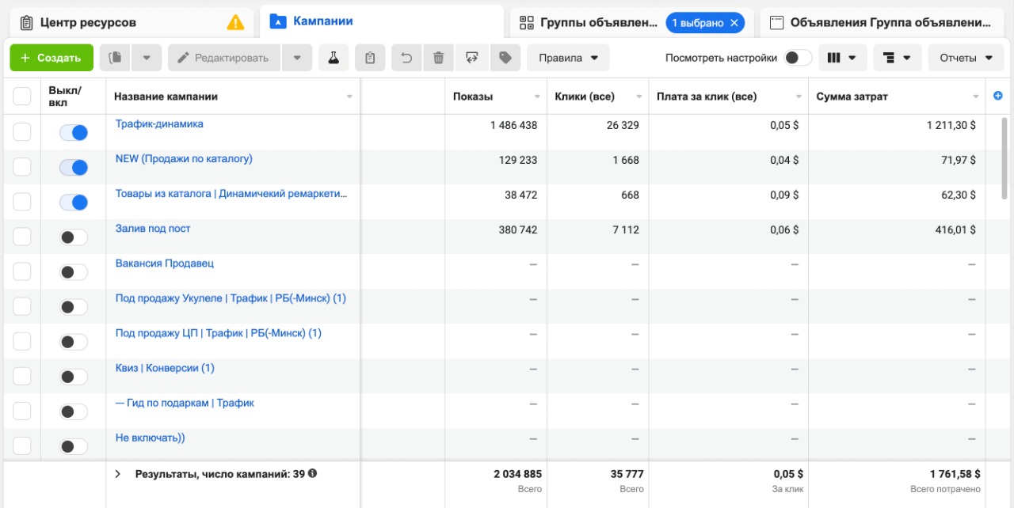The height and width of the screenshot is (508, 1014).
Task: Switch to the Группы объявлений tab
Action: tap(590, 22)
